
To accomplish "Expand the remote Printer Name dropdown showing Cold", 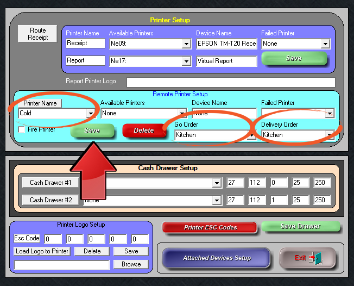I will coord(90,114).
